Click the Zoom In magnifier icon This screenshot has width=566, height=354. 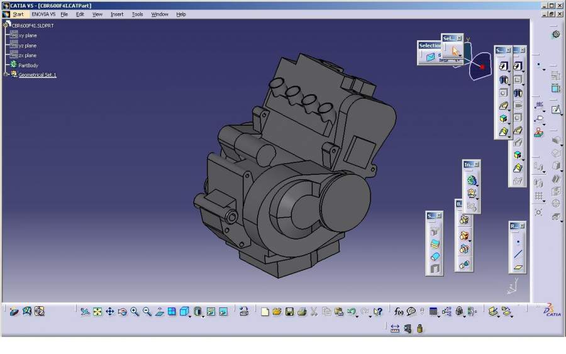pyautogui.click(x=135, y=311)
